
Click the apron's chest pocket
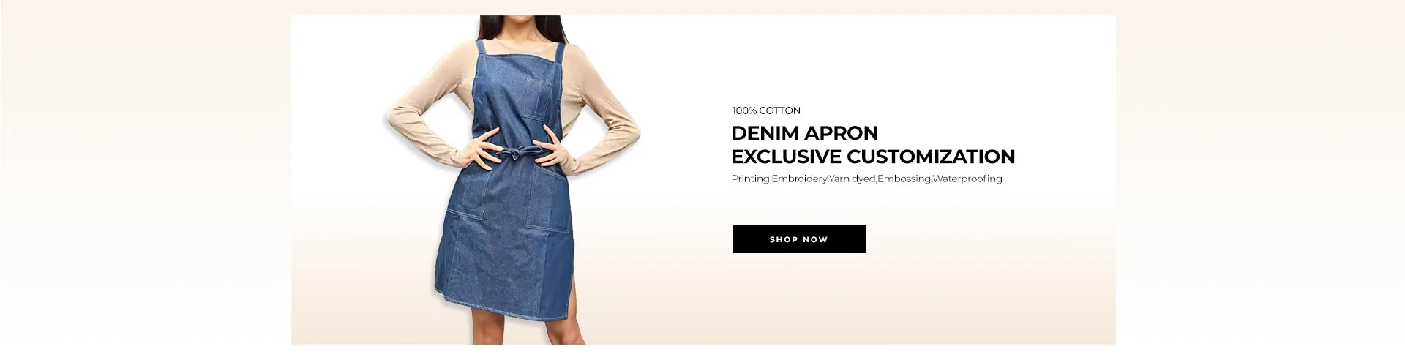[x=541, y=98]
